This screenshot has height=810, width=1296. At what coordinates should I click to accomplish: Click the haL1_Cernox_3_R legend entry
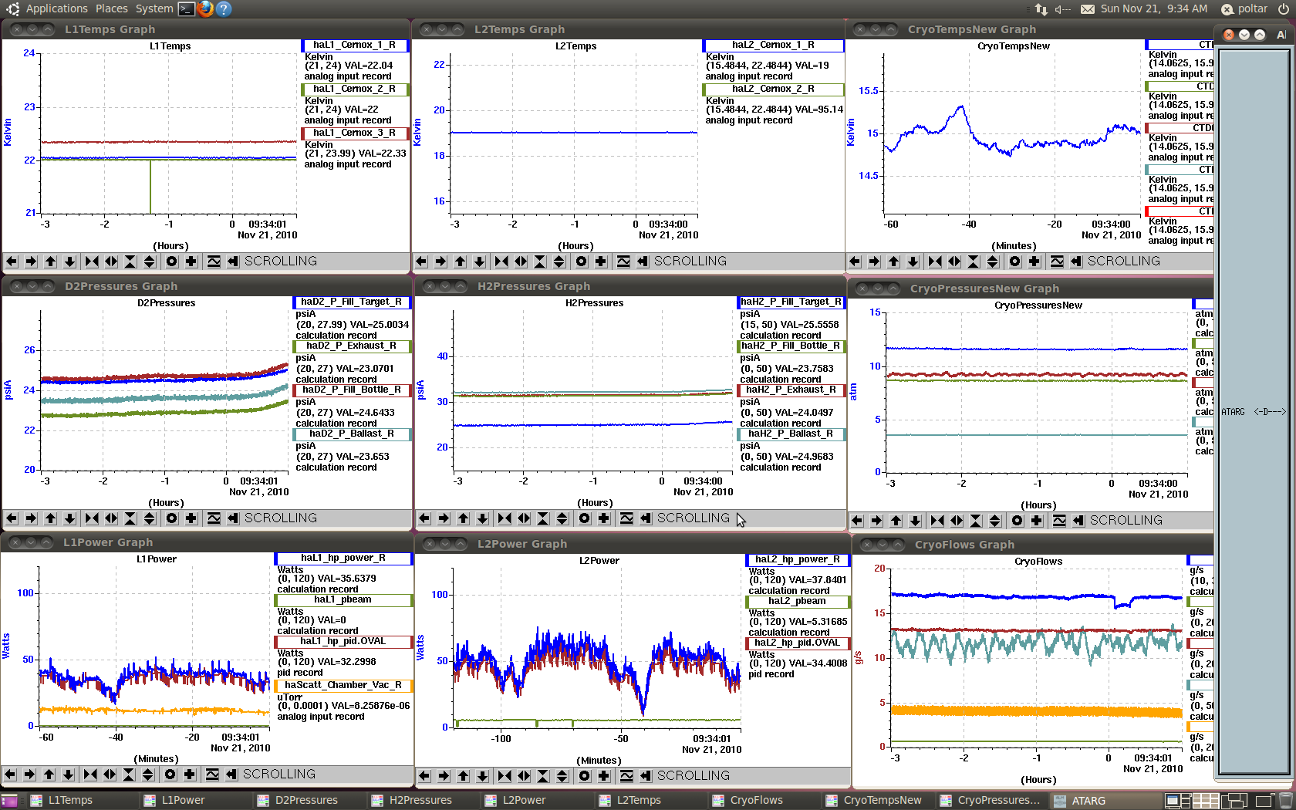click(354, 133)
